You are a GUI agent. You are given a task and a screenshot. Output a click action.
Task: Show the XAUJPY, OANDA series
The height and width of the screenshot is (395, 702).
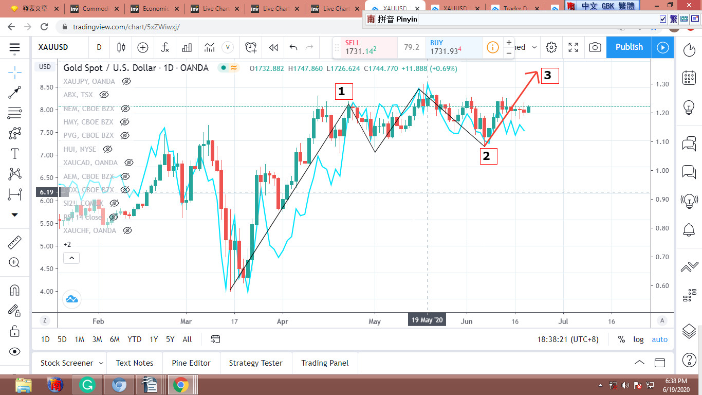pos(126,81)
